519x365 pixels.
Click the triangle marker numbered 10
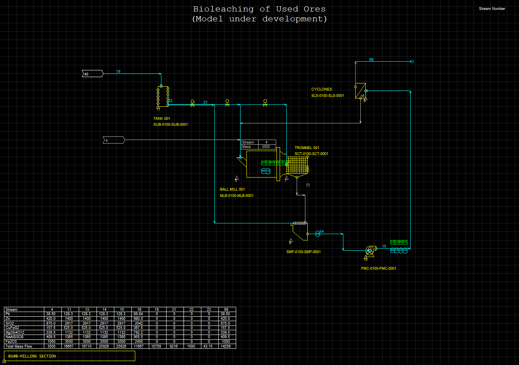(x=365, y=257)
